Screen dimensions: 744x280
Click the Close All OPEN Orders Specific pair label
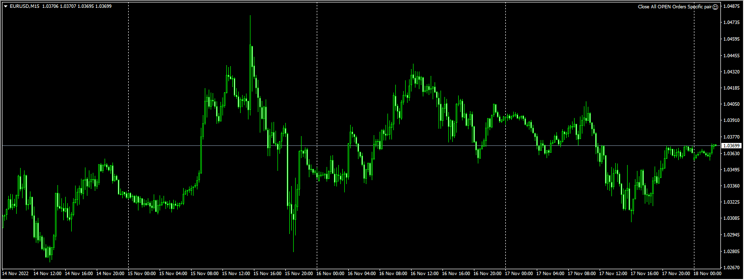(x=675, y=7)
